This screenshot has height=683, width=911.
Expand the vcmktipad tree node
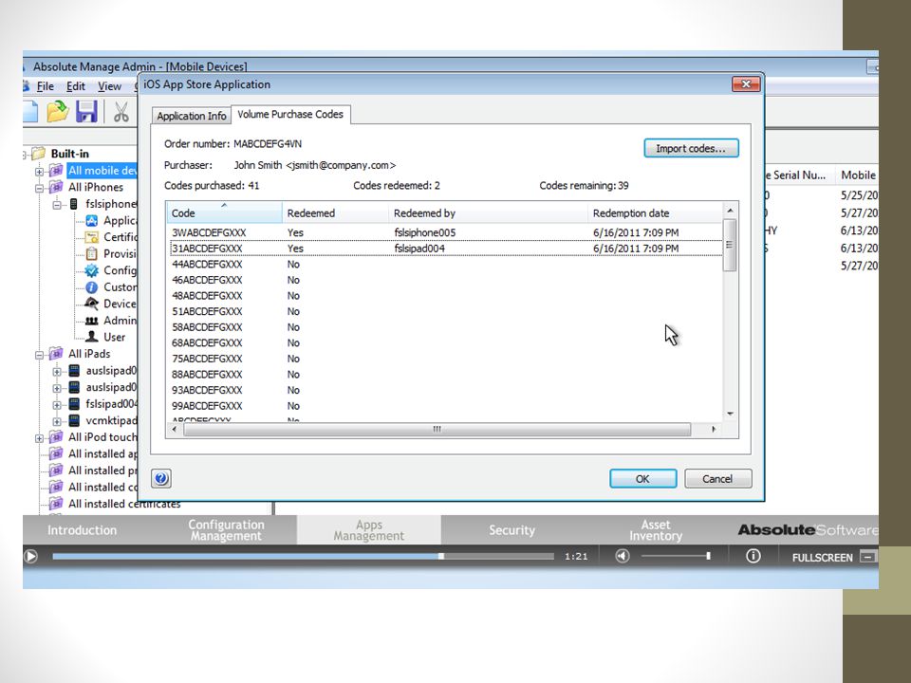57,421
